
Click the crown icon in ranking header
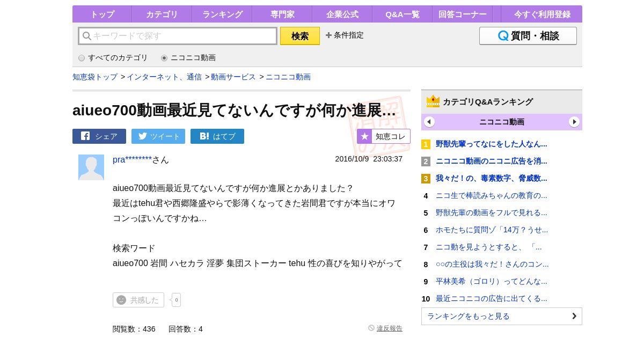(x=433, y=101)
